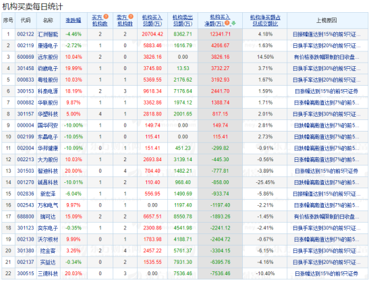The image size is (371, 282).
Task: Open the 国华网安 stock name link
Action: tap(48, 125)
